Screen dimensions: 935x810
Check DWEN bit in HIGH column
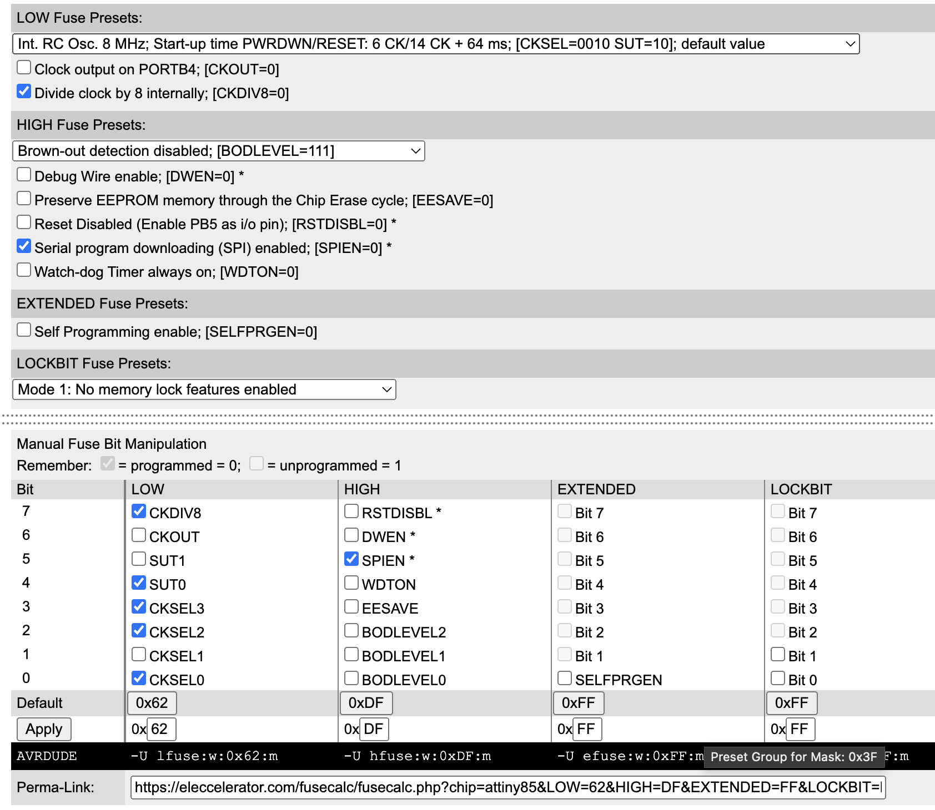click(351, 535)
